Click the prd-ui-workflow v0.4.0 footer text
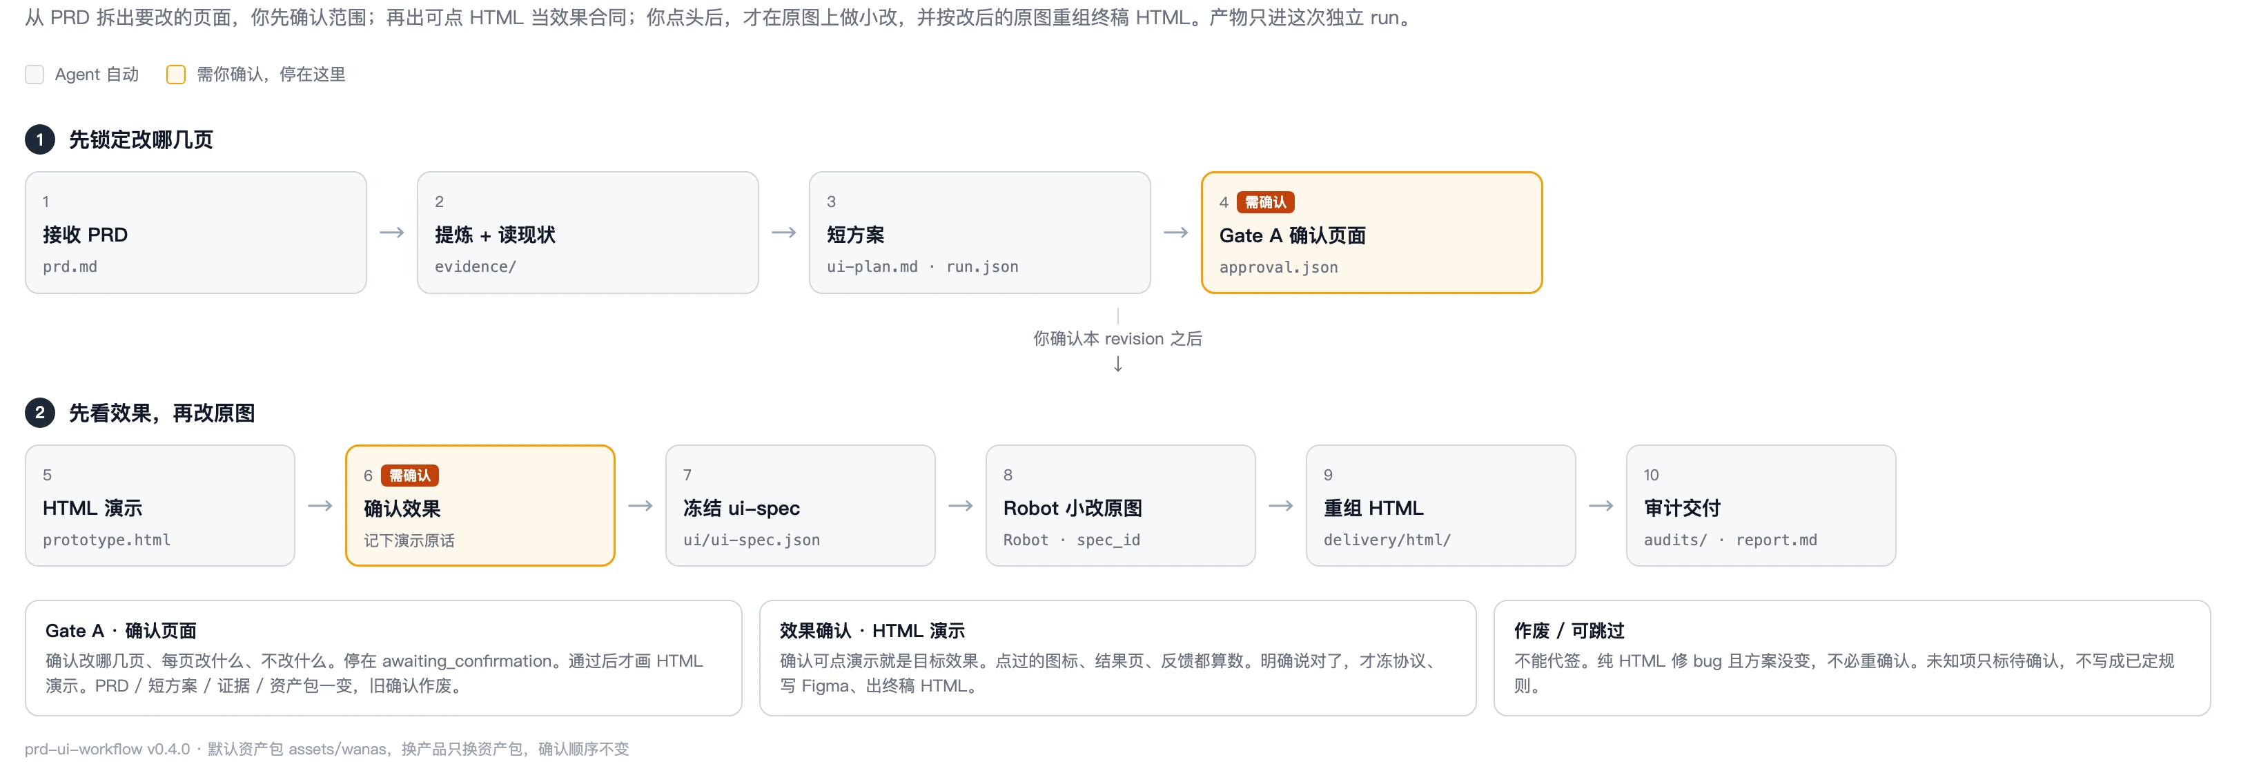2250x773 pixels. (326, 749)
